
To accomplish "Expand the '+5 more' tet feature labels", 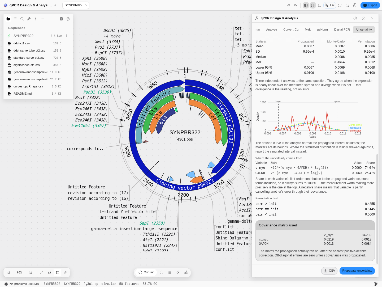I will (243, 45).
